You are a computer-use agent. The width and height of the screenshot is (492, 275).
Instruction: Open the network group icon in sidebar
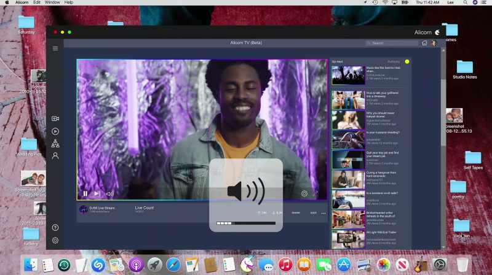55,144
